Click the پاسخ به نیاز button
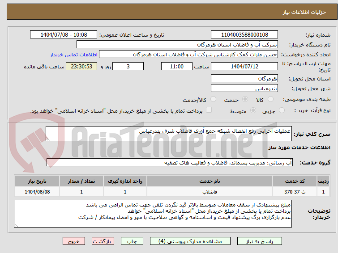 click(x=260, y=241)
